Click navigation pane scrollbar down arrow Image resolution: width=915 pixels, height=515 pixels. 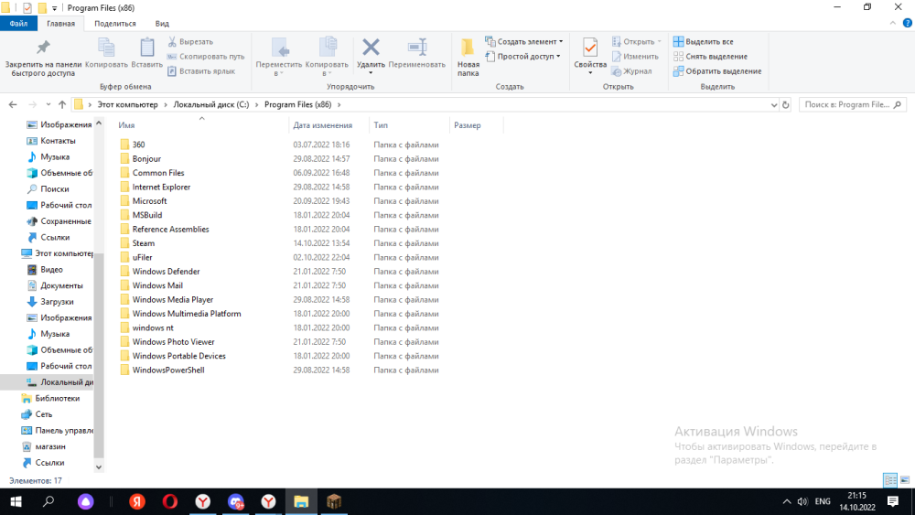(99, 467)
